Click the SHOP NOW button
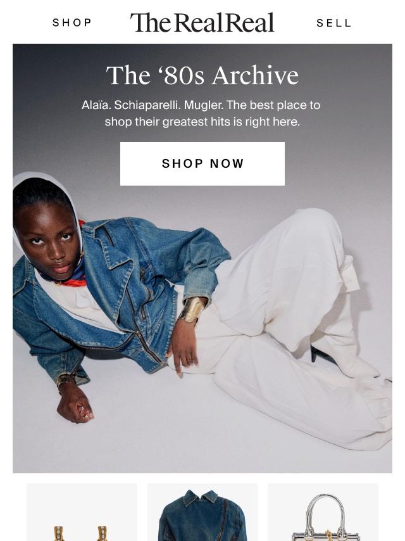405x541 pixels. 202,163
